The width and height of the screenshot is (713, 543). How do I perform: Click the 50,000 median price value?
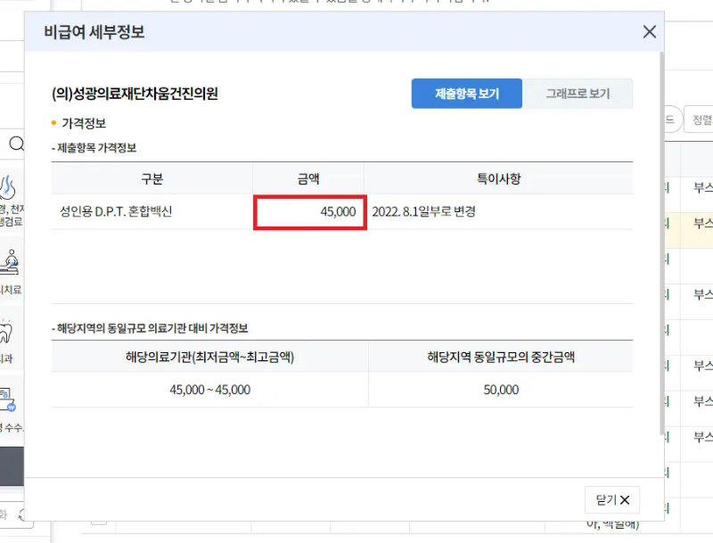(x=503, y=390)
